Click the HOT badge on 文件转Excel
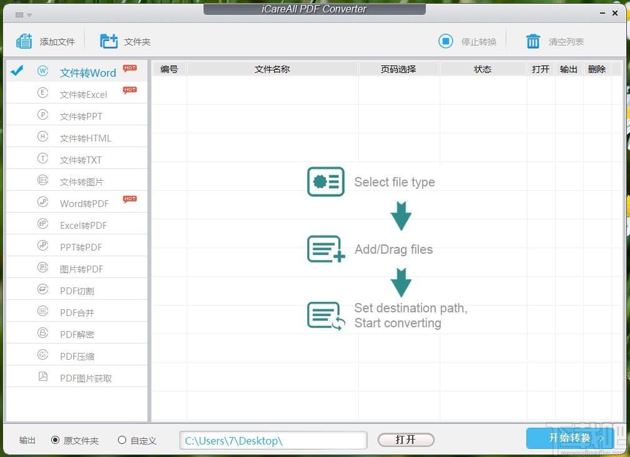The width and height of the screenshot is (630, 457). click(130, 90)
